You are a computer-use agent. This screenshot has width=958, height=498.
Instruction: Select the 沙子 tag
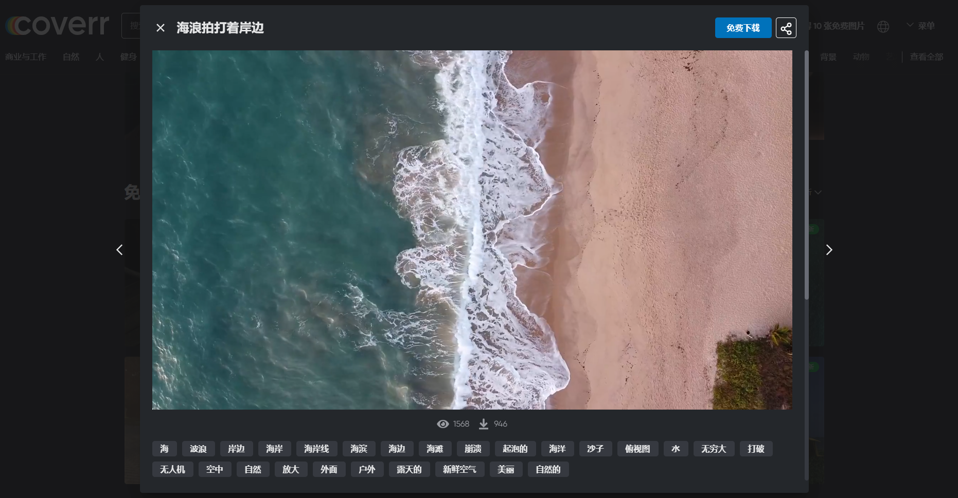[x=595, y=449]
